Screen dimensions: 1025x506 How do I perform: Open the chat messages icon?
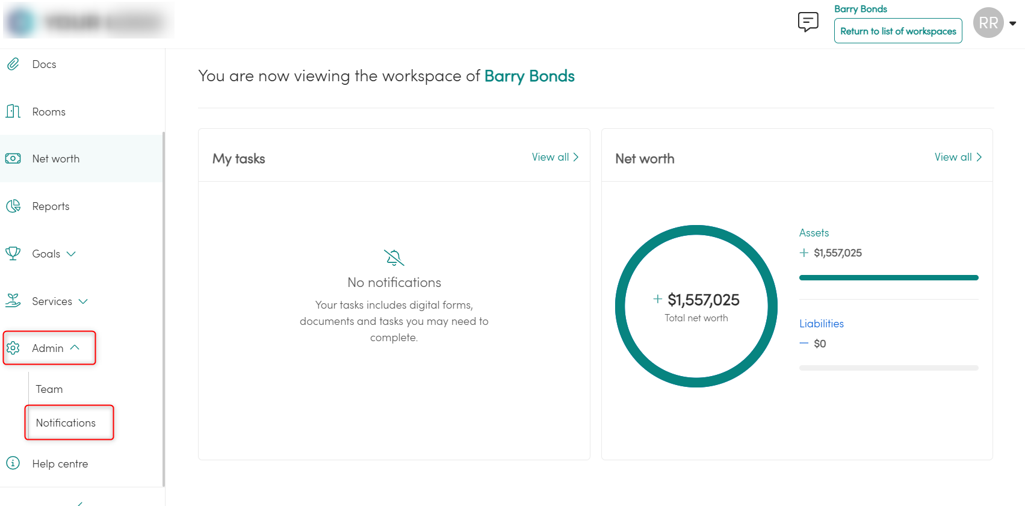click(808, 22)
